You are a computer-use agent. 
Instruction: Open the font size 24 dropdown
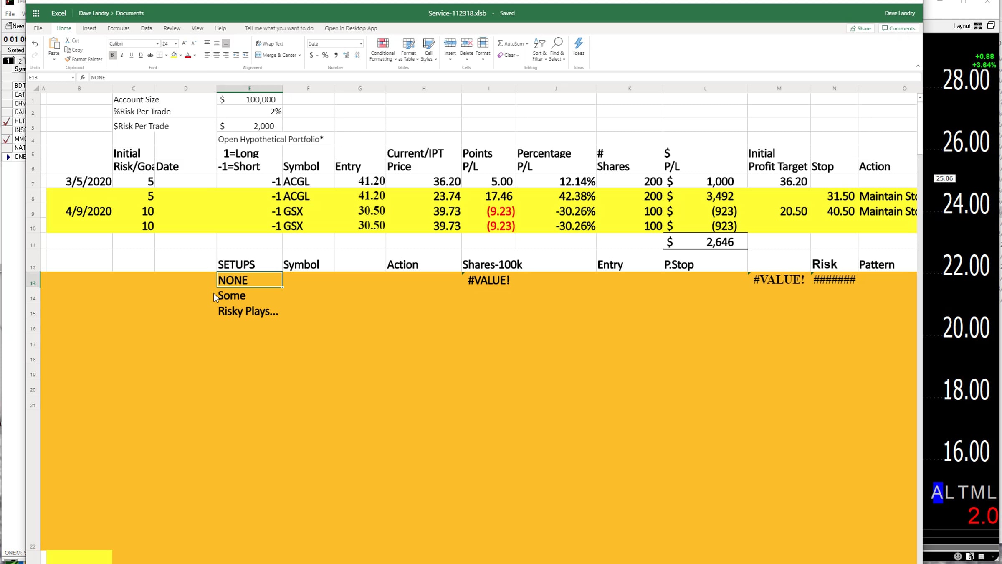[176, 43]
